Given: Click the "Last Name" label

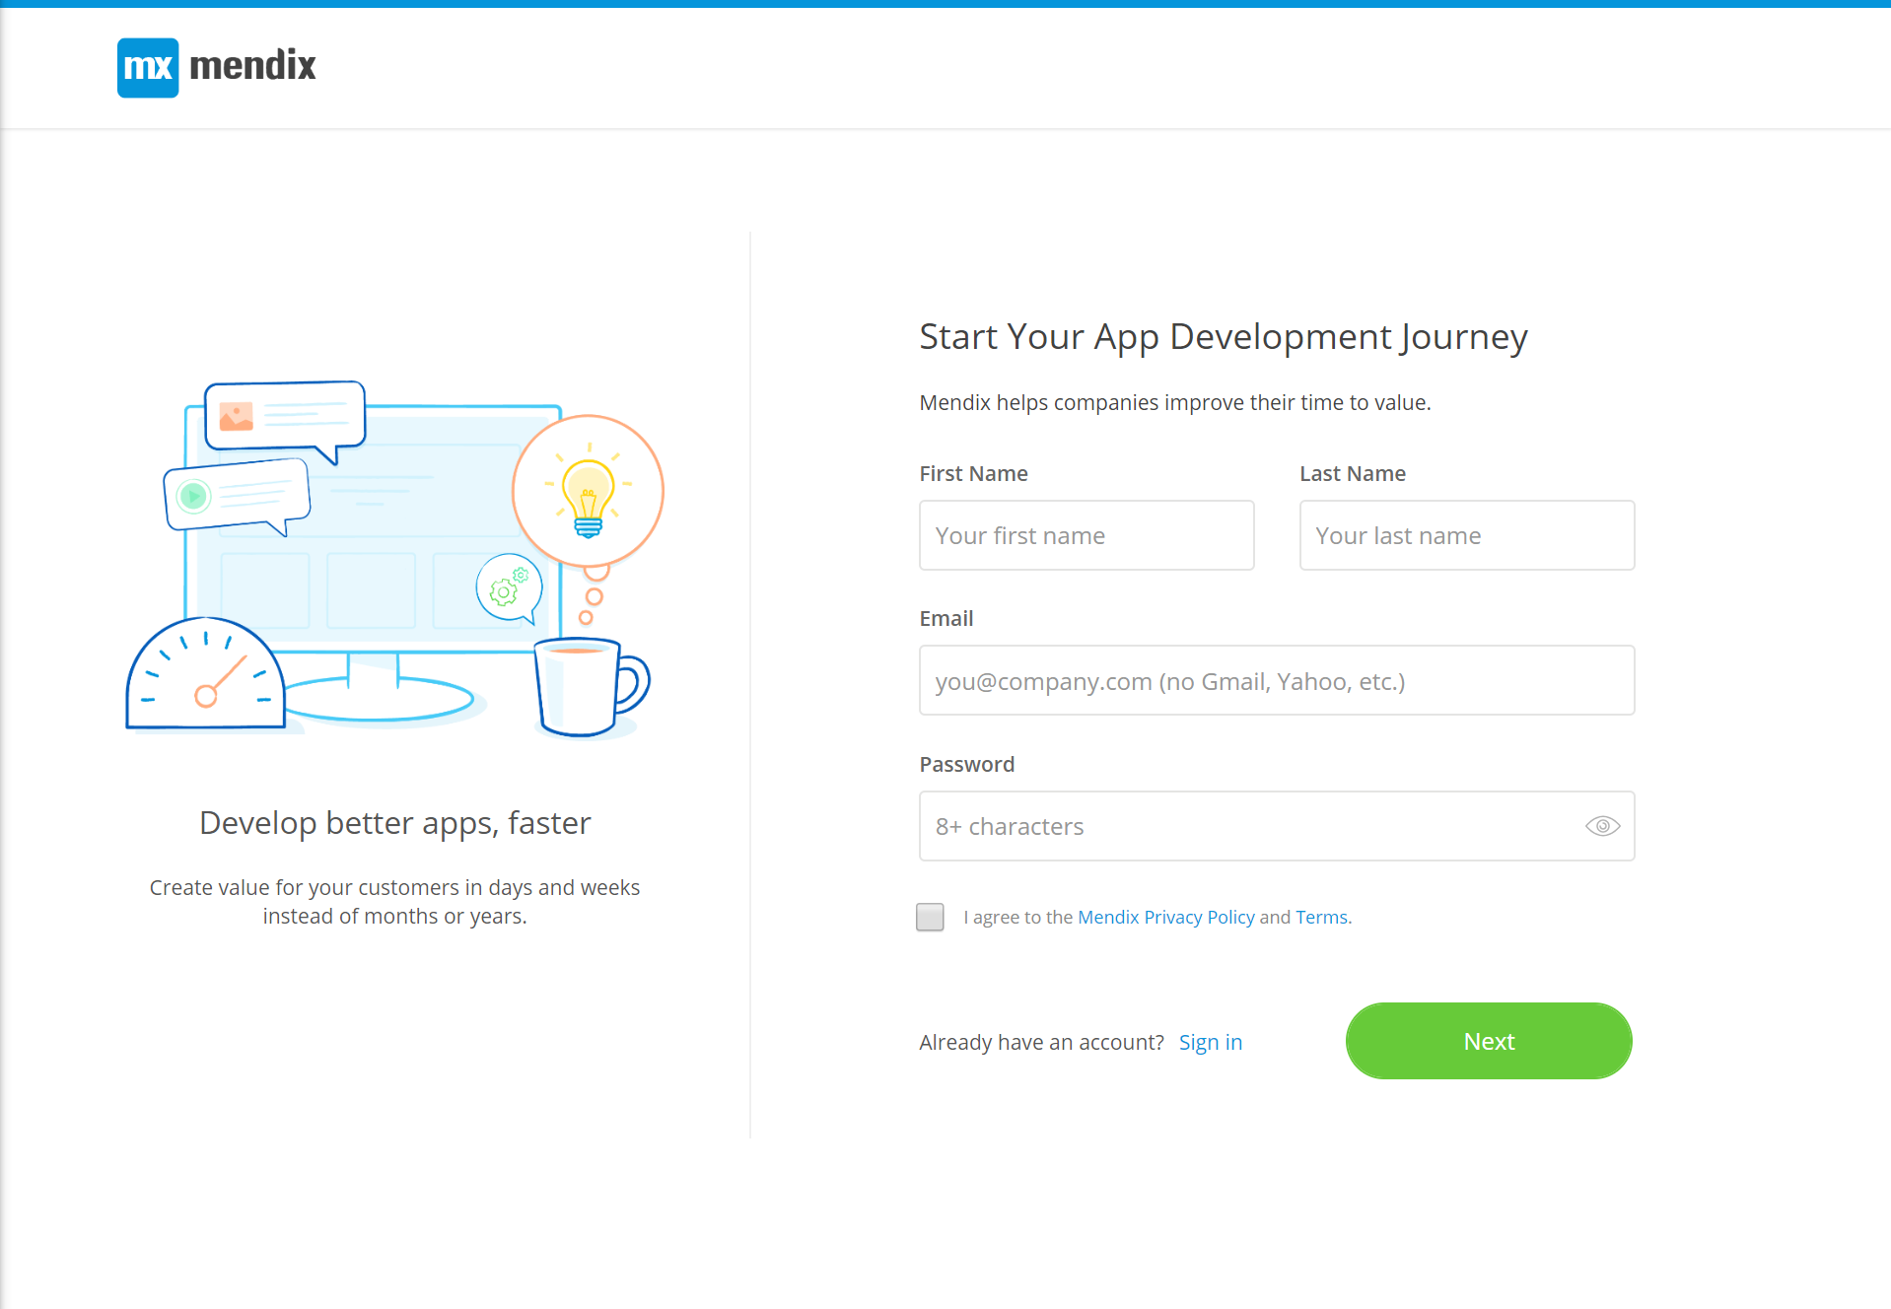Looking at the screenshot, I should [x=1353, y=473].
